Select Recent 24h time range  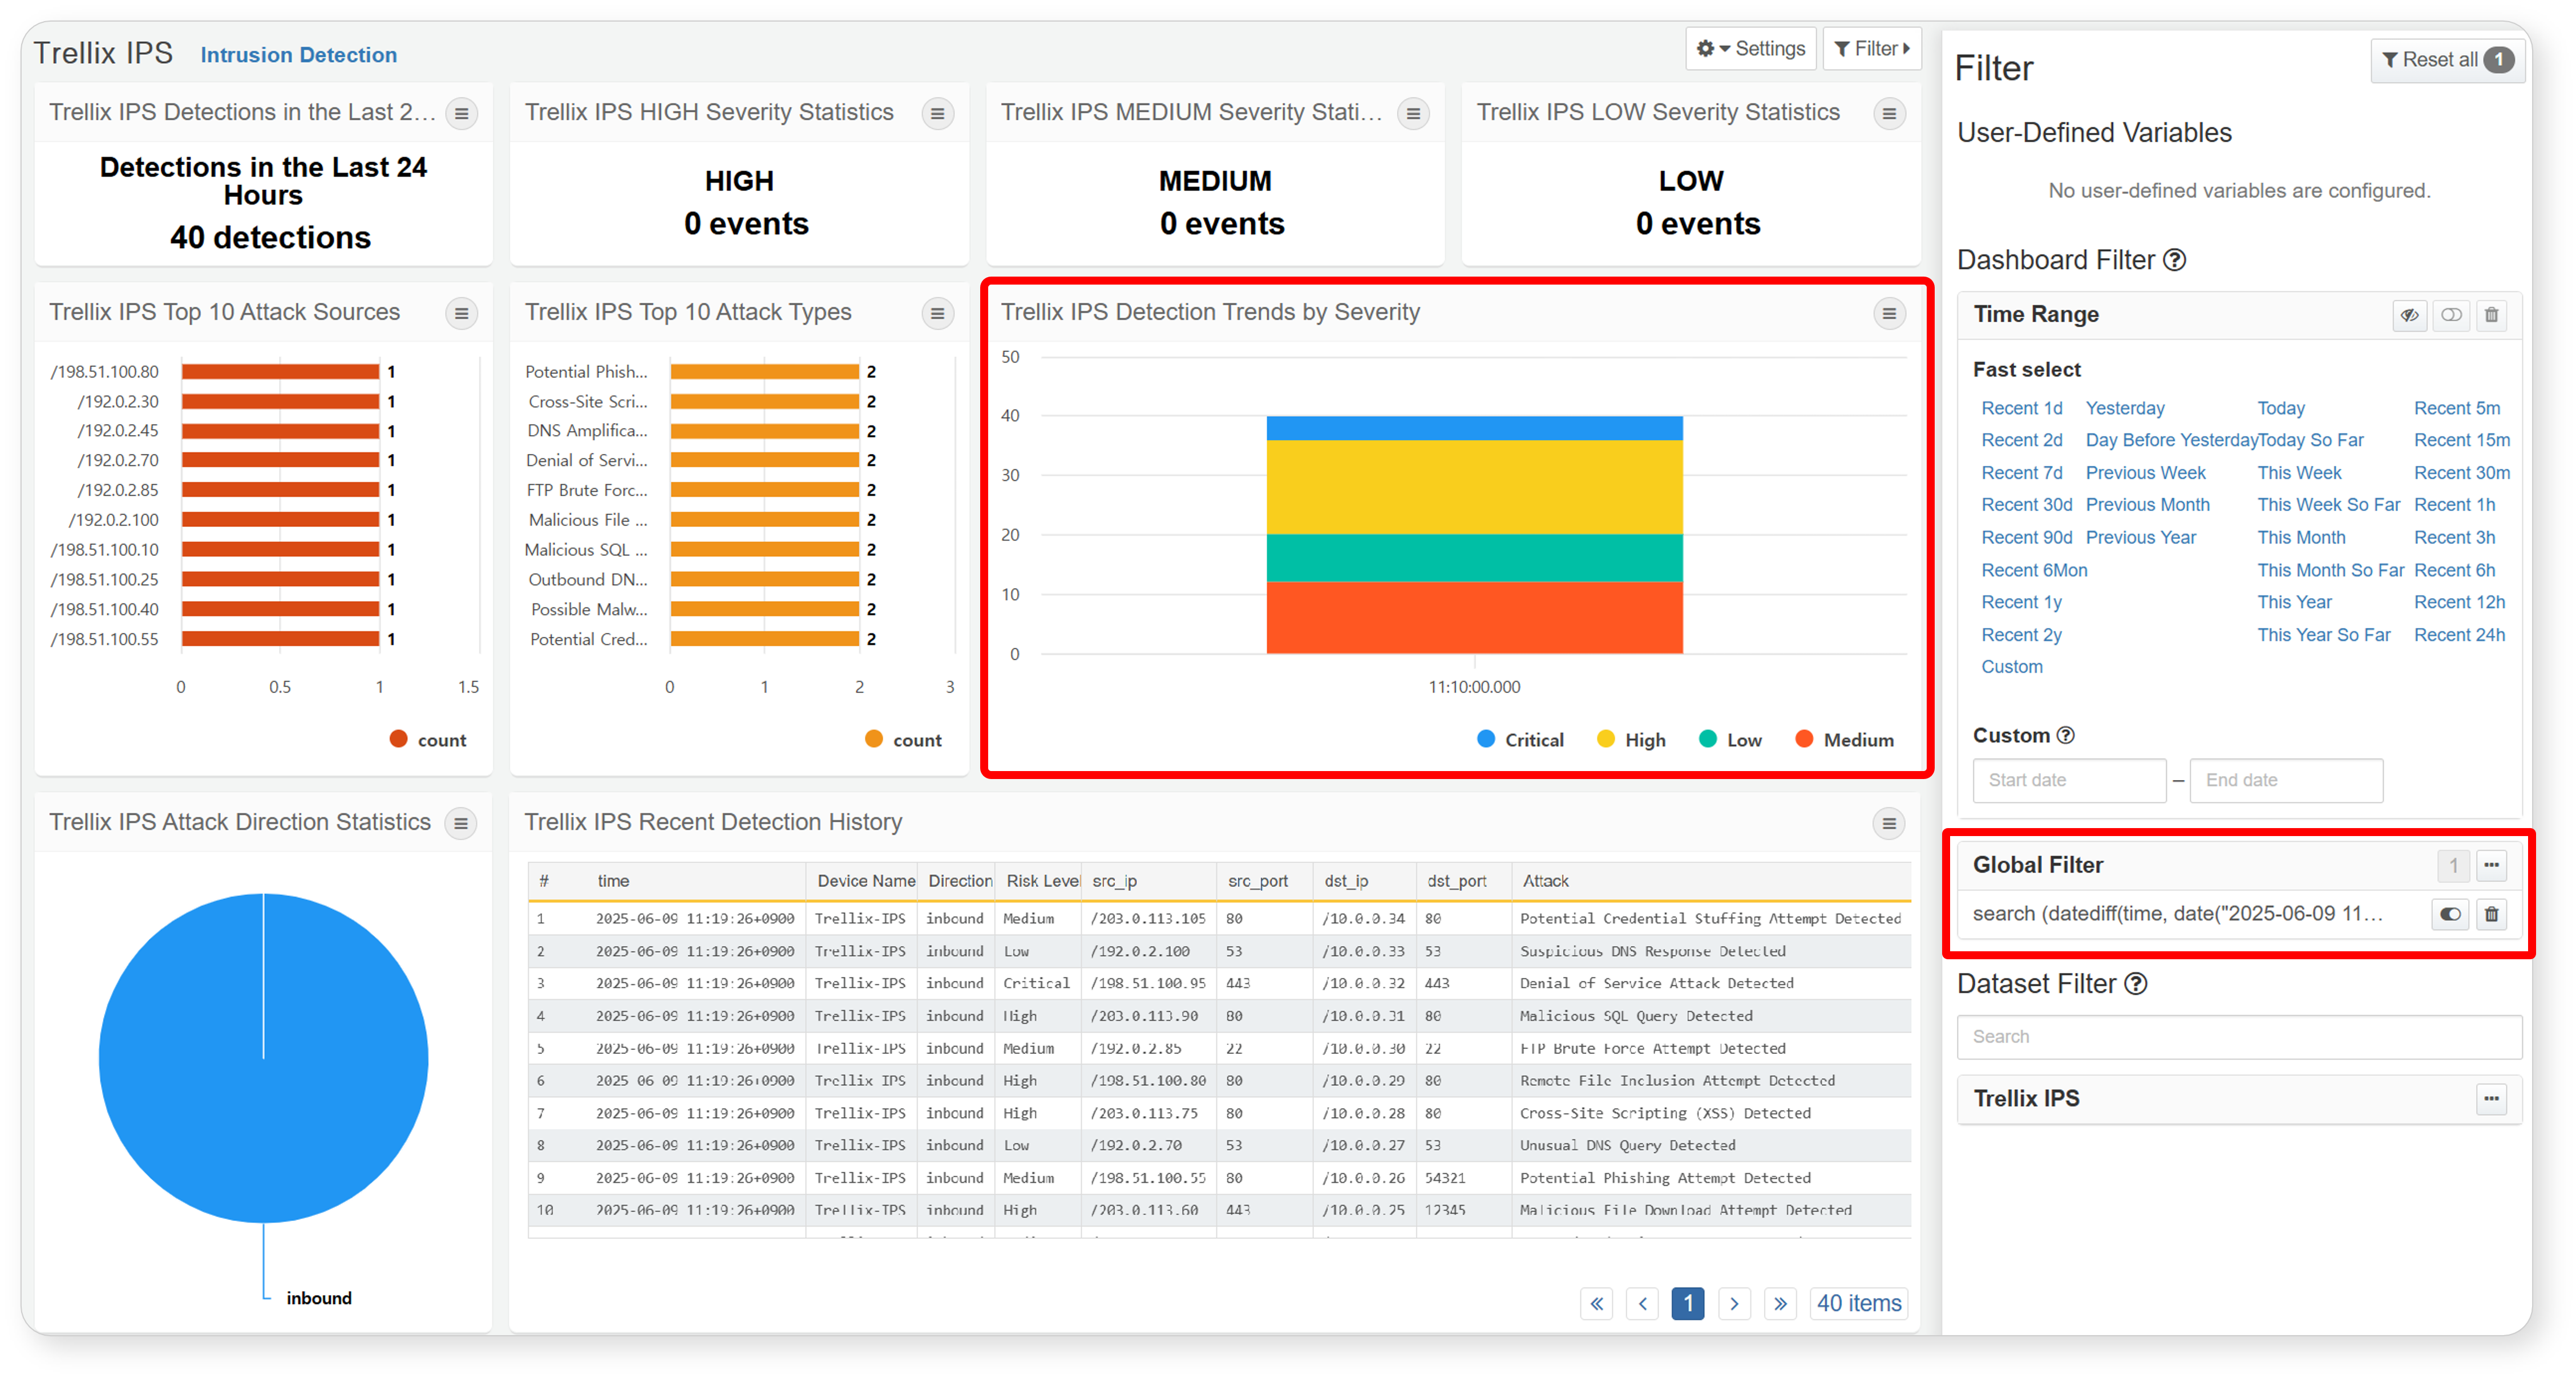2460,635
